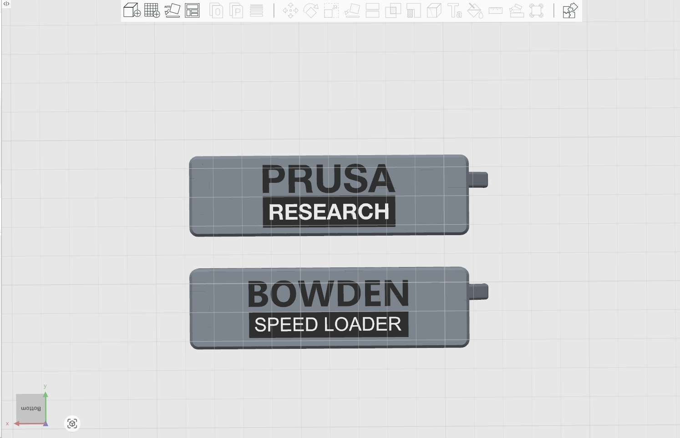Open the Text shape tool

[x=455, y=10]
